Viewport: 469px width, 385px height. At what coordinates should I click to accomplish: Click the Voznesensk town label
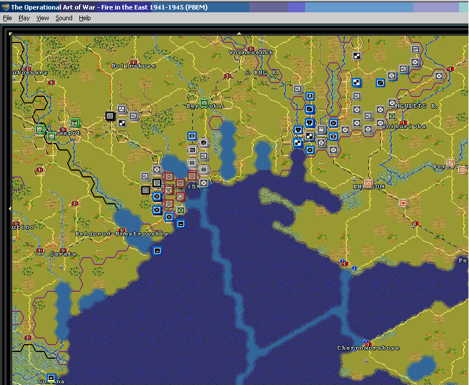[x=251, y=53]
